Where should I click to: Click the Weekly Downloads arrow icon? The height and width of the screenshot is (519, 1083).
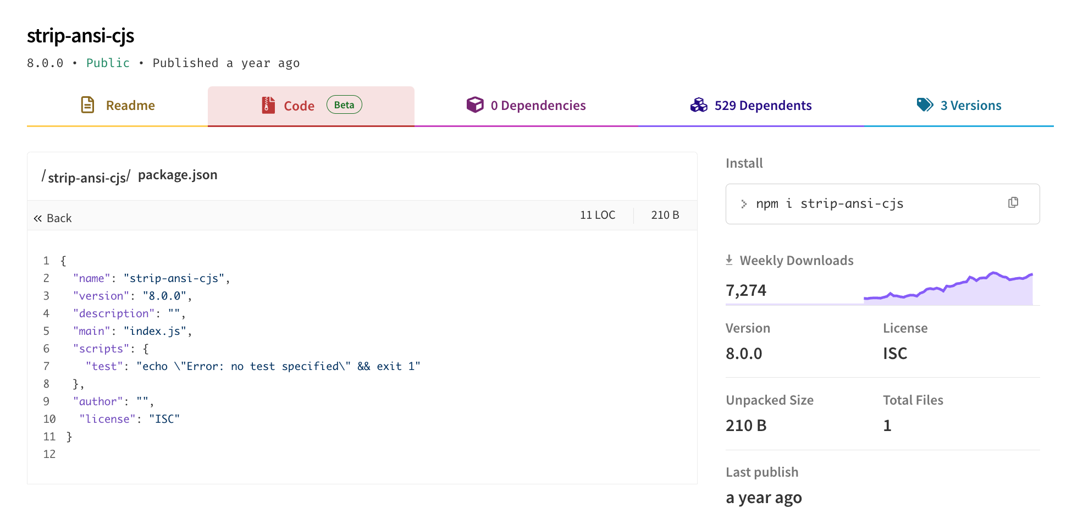729,260
